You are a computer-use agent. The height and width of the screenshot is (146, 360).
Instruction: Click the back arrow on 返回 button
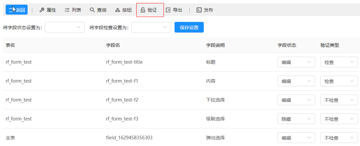11,10
